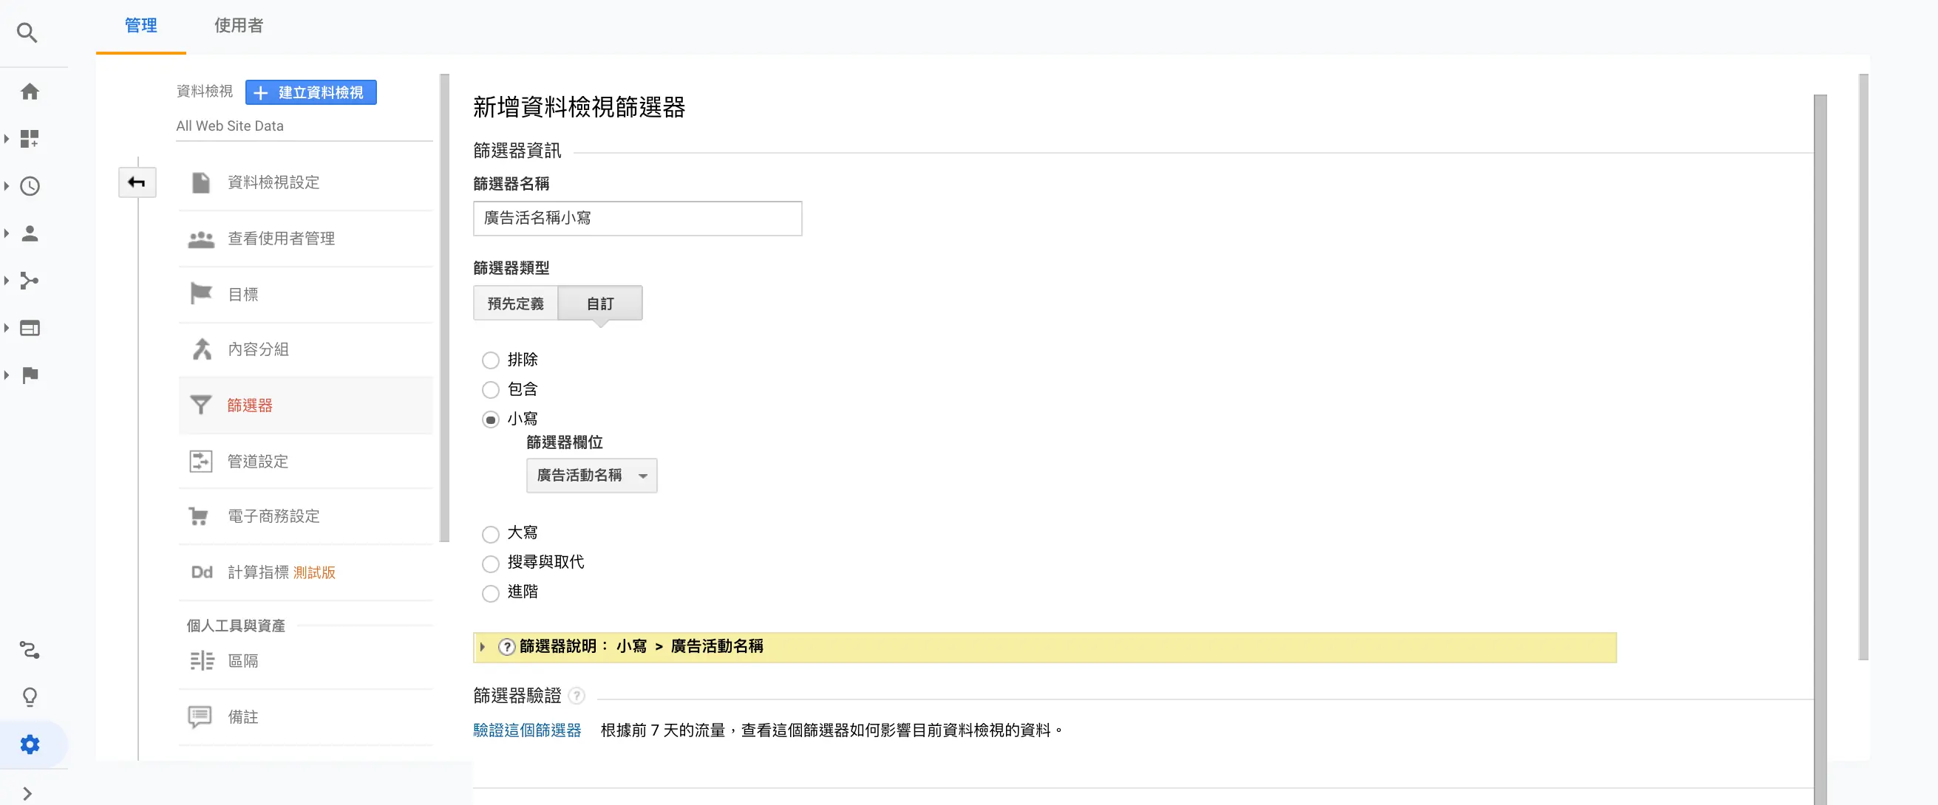Select the 排除 radio button
This screenshot has width=1938, height=805.
tap(491, 360)
